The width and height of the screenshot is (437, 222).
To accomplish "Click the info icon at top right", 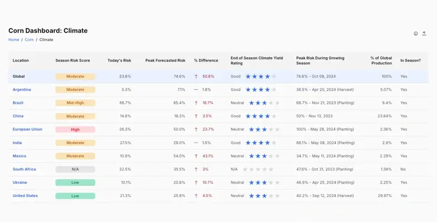I will pos(415,33).
